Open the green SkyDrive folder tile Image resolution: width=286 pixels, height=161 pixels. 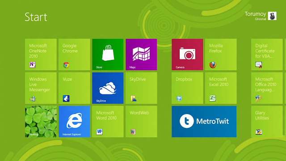[141, 88]
